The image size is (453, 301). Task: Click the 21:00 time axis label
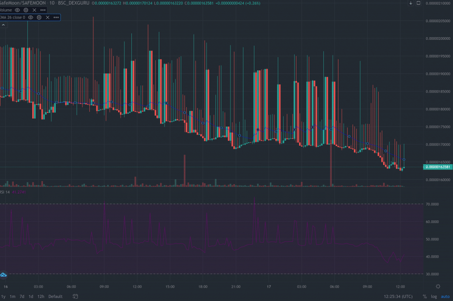coord(236,286)
